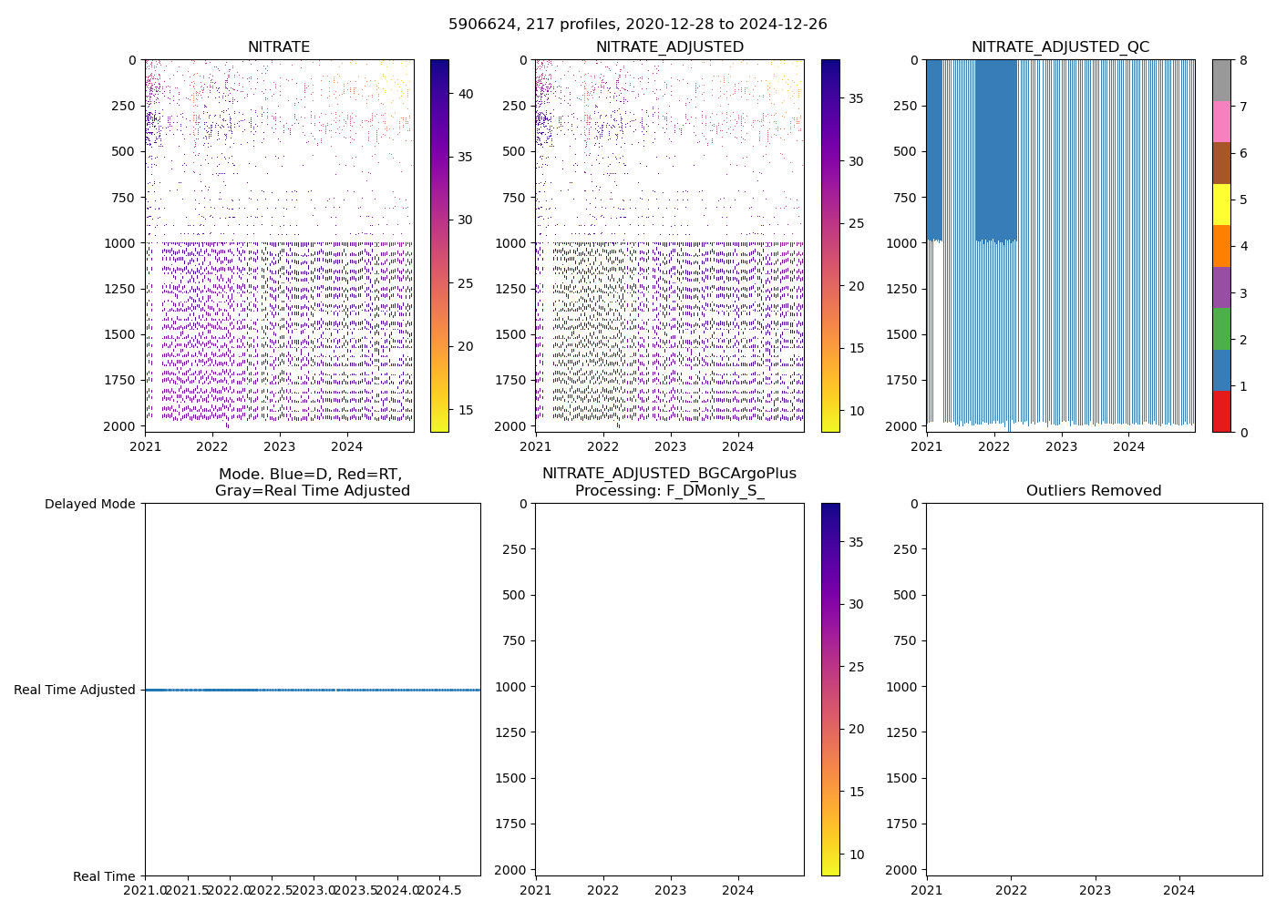This screenshot has height=911, width=1276.
Task: Click the NITRATE_ADJUSTED_QC title
Action: (x=1060, y=47)
